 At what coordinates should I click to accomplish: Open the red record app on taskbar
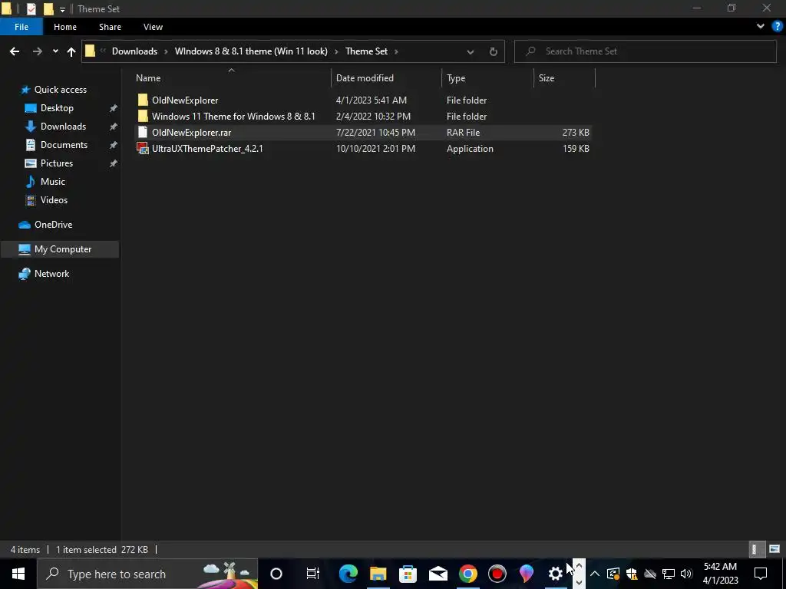click(497, 574)
